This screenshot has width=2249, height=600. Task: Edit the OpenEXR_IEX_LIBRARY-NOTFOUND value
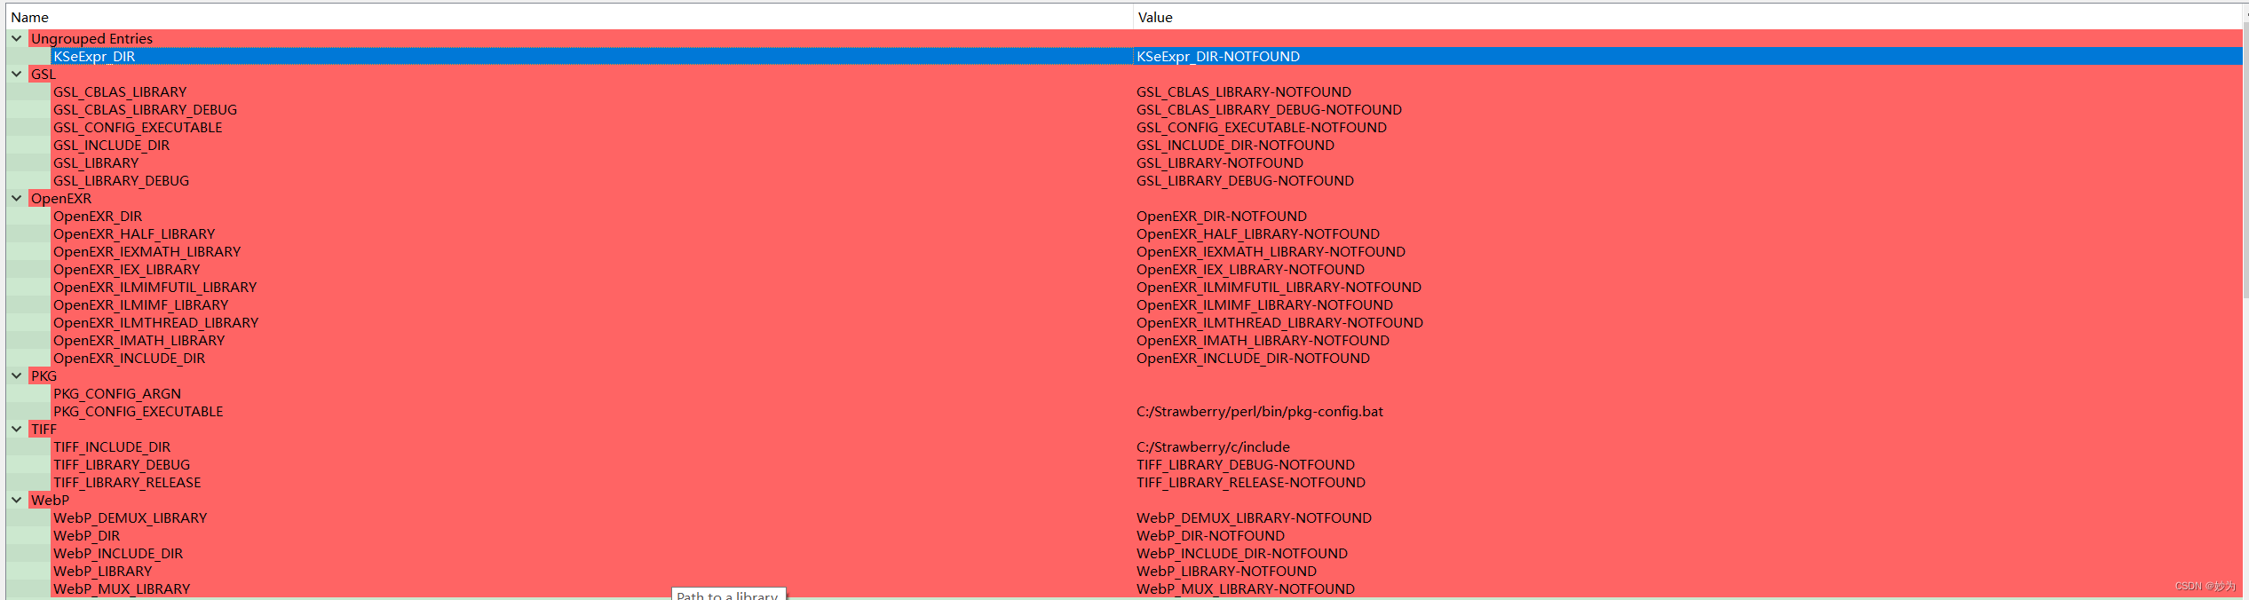[x=1250, y=270]
